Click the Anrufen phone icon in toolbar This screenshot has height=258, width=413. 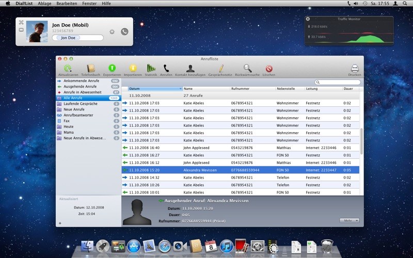[166, 68]
